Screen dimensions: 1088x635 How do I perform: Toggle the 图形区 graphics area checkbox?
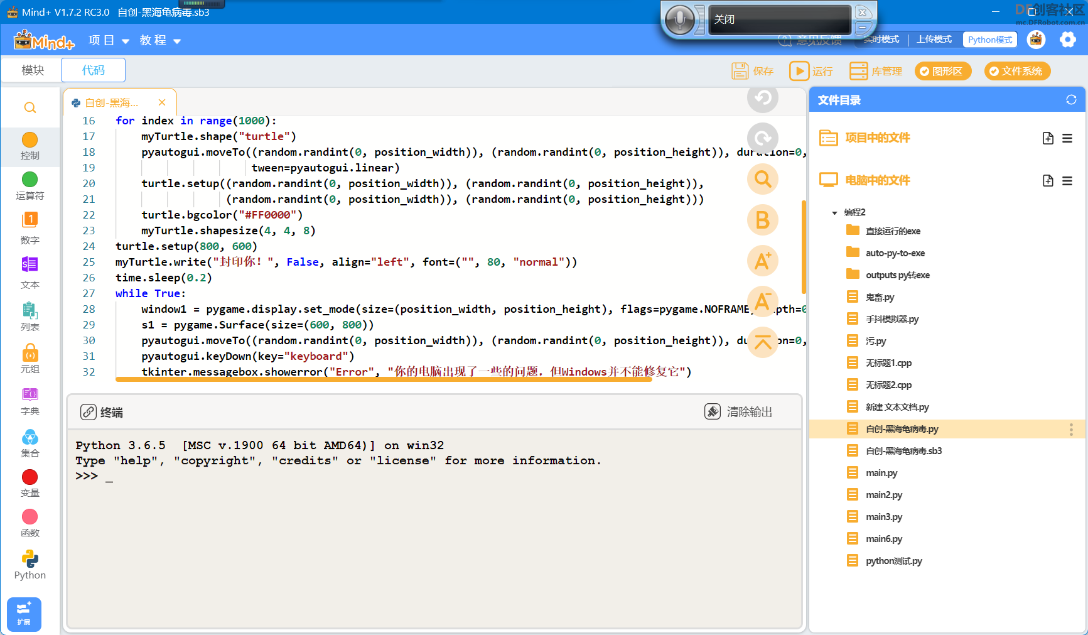[x=942, y=71]
